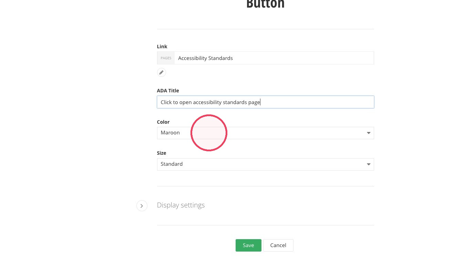Click the PAGES tag in Link field
Screen dimensions: 474x265
coord(166,58)
